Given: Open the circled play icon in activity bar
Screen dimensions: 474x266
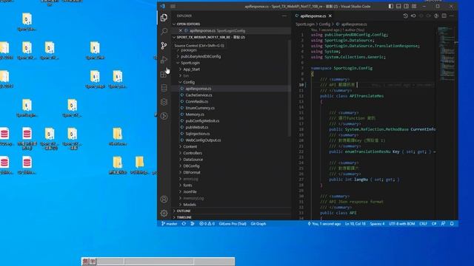Looking at the screenshot, I should pos(164,116).
